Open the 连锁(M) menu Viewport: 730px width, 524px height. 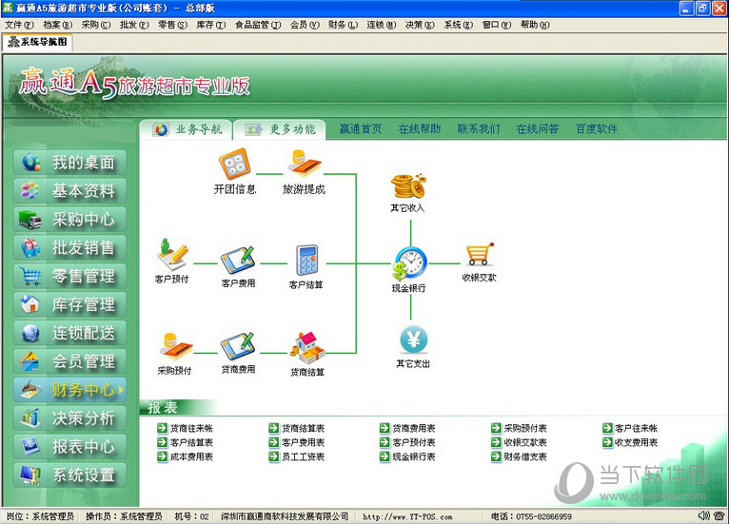pos(382,25)
